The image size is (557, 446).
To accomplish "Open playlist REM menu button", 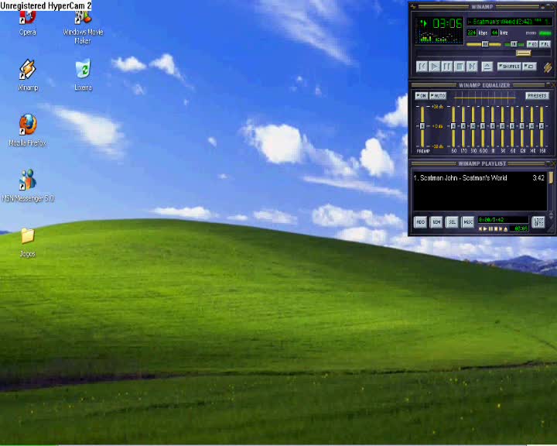I will click(436, 222).
